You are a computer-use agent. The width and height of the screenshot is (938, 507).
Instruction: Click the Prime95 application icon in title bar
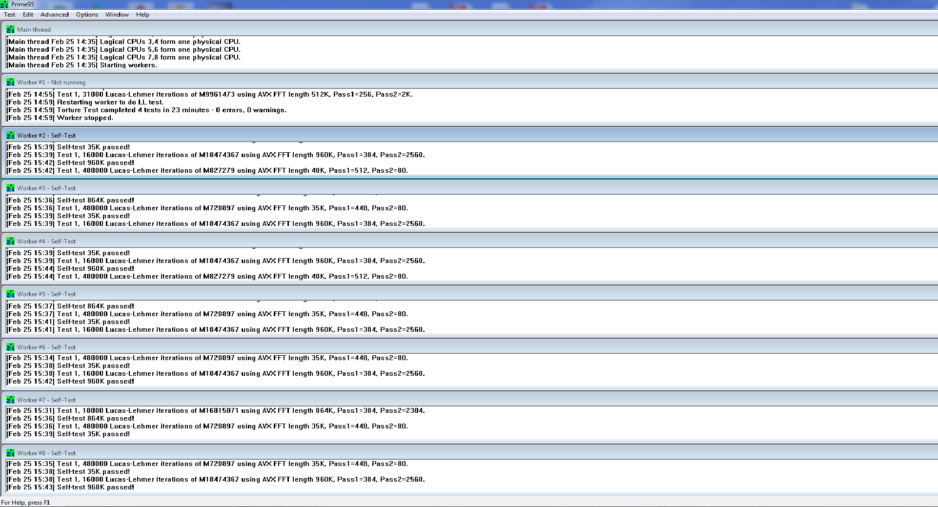click(5, 4)
